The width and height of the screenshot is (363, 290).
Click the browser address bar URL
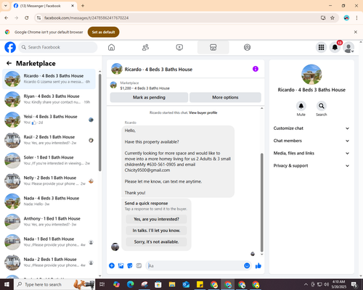tap(86, 18)
